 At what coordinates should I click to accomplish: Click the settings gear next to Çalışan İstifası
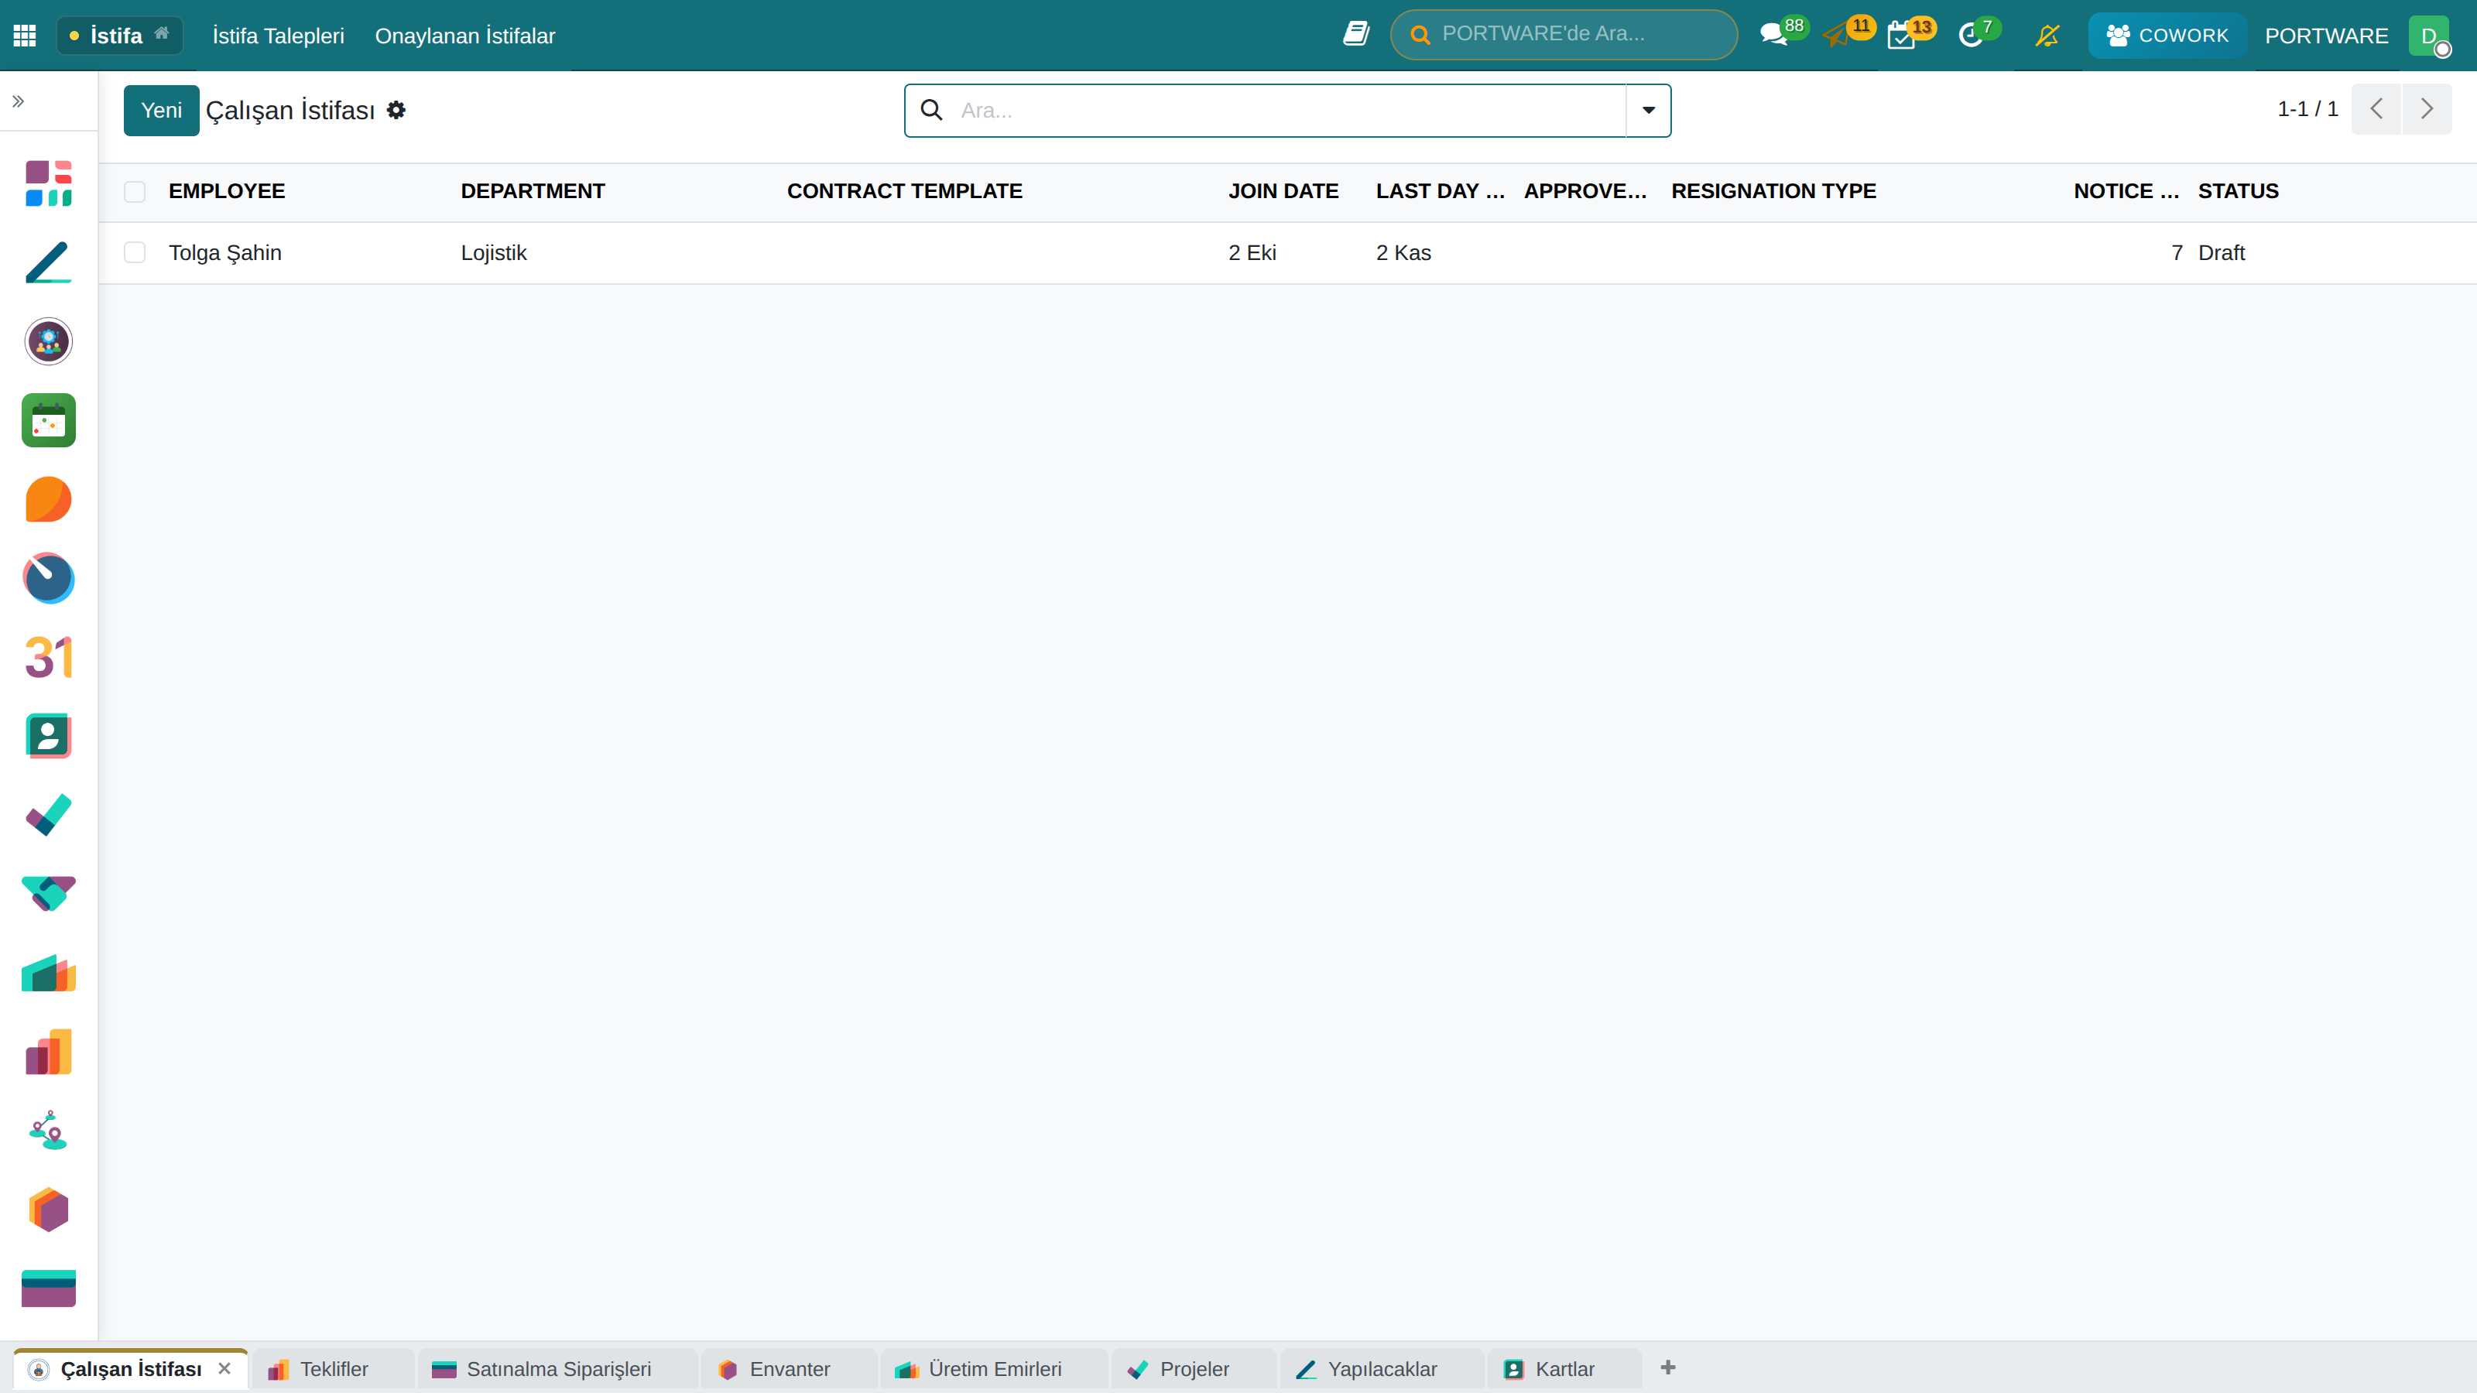click(x=396, y=110)
